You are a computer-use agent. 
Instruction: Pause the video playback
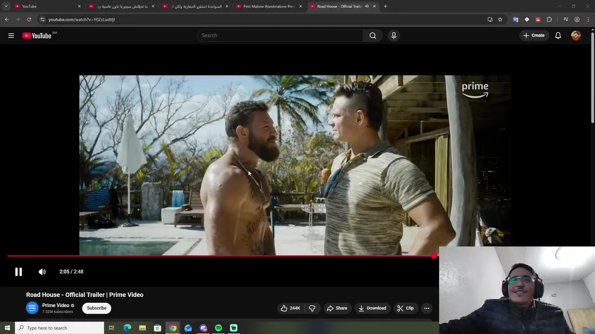pos(19,272)
